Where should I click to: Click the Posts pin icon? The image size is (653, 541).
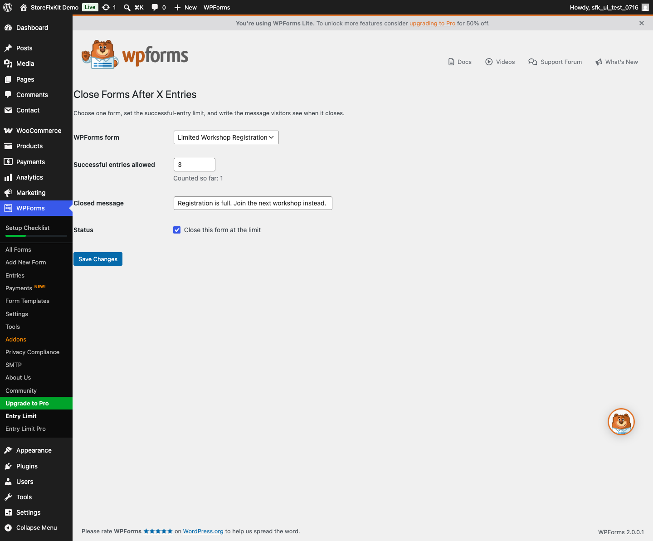(x=8, y=48)
